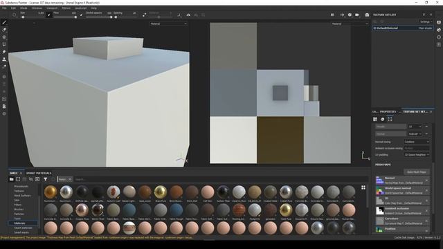Select the Projection tool in left toolbar
The image size is (443, 249).
point(4,37)
